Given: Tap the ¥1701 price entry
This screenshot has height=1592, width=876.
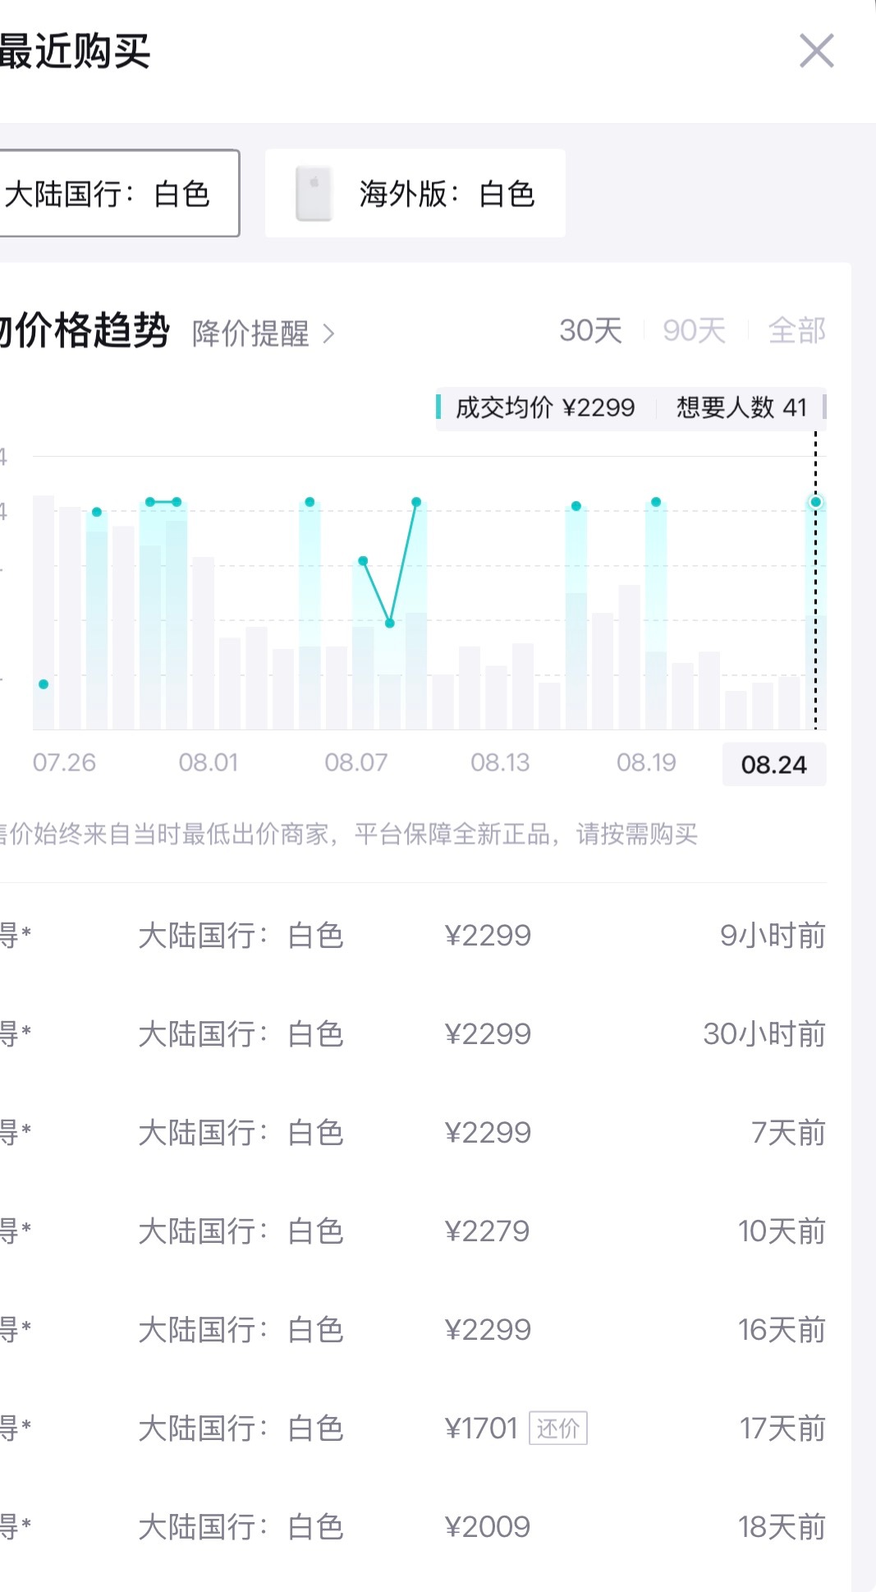Looking at the screenshot, I should point(481,1429).
